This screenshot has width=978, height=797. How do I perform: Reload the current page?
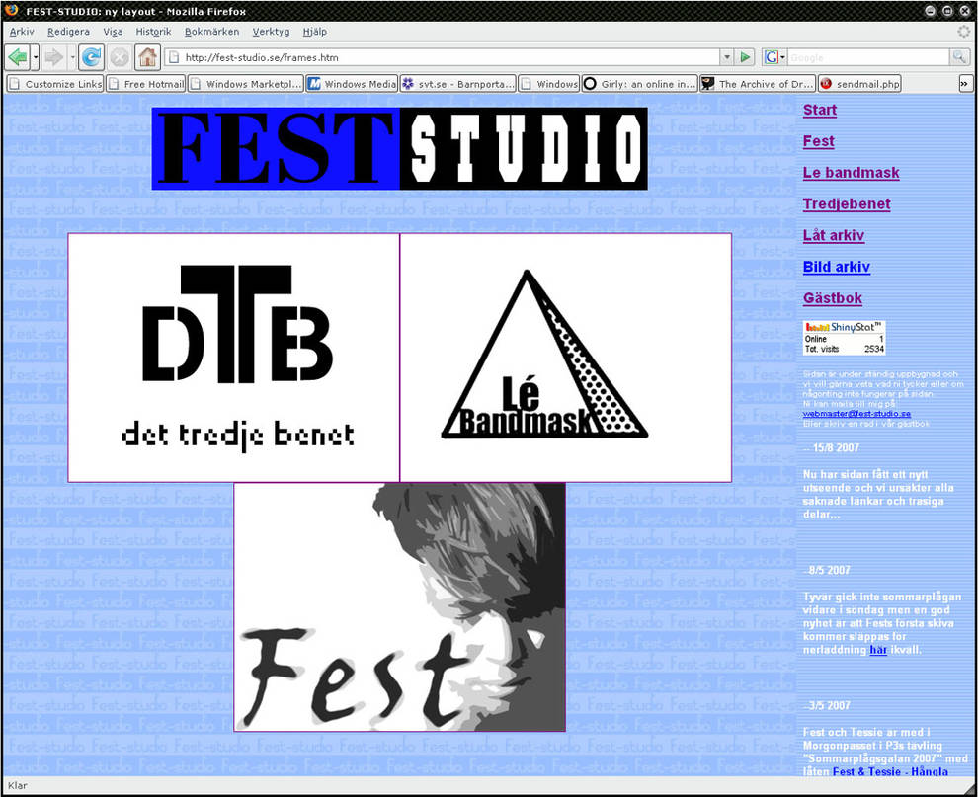click(x=90, y=56)
